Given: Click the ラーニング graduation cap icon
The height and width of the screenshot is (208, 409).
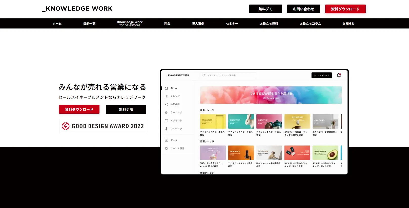Looking at the screenshot, I should click(166, 112).
